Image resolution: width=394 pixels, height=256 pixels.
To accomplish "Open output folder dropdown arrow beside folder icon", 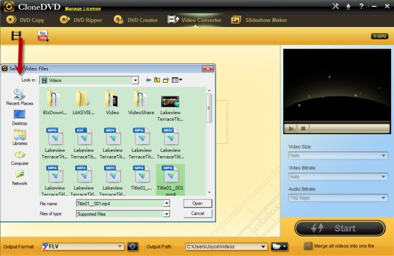I will click(285, 247).
